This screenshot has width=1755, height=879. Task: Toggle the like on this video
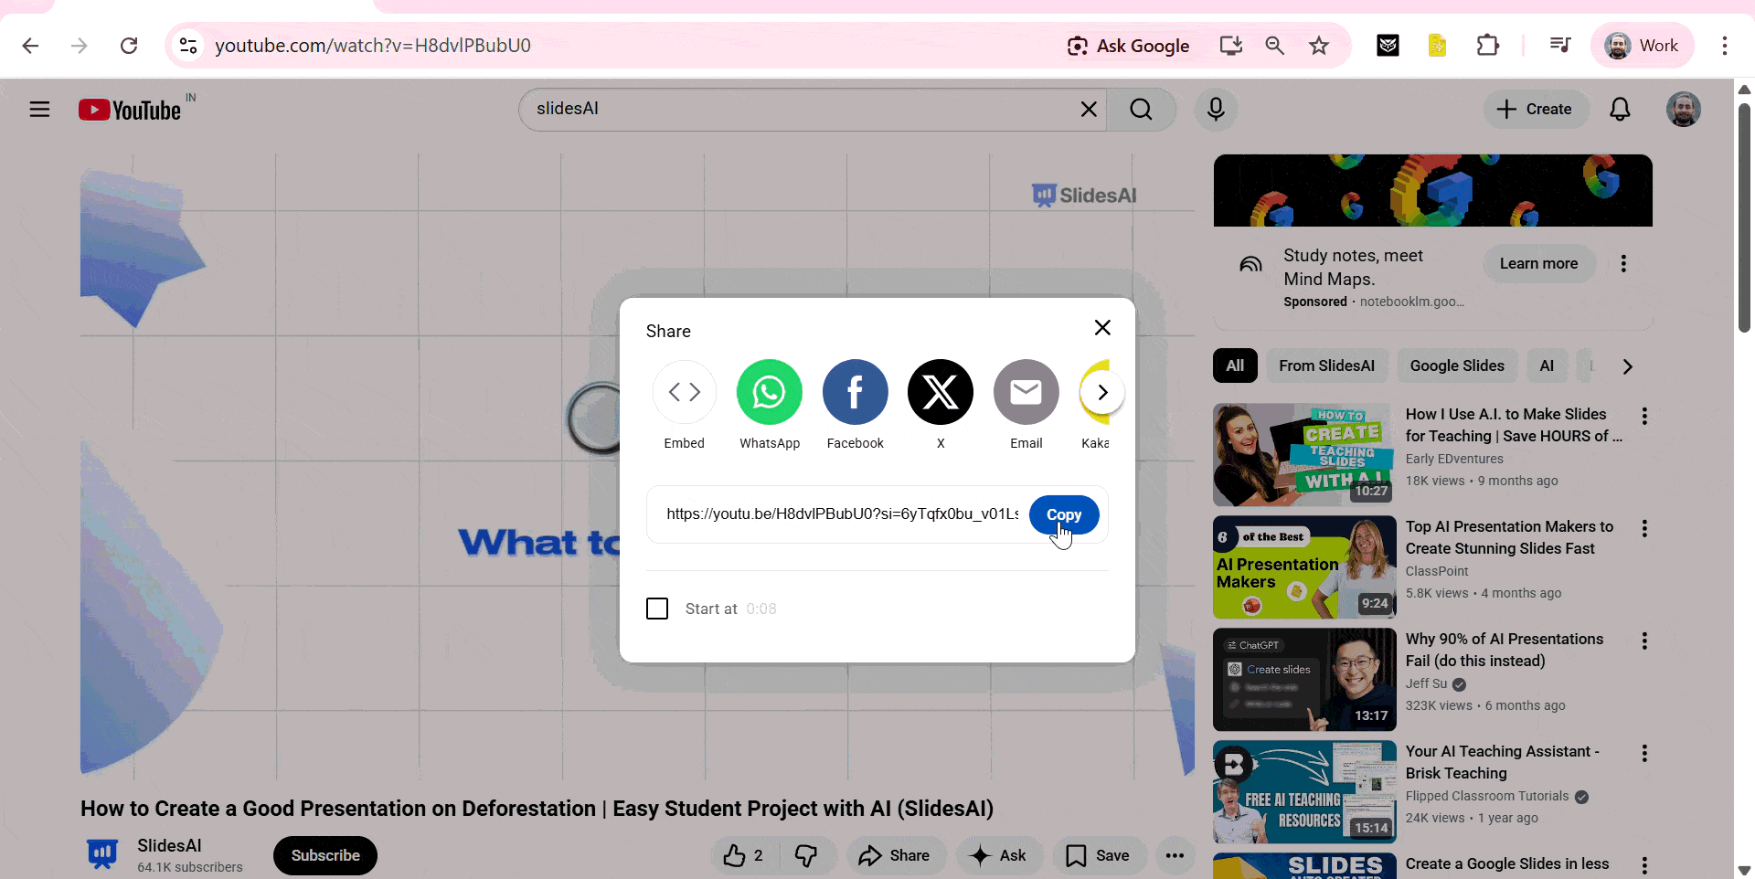click(x=737, y=855)
